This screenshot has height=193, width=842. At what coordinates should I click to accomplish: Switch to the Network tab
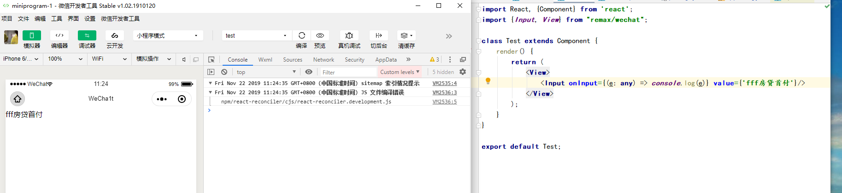point(324,60)
